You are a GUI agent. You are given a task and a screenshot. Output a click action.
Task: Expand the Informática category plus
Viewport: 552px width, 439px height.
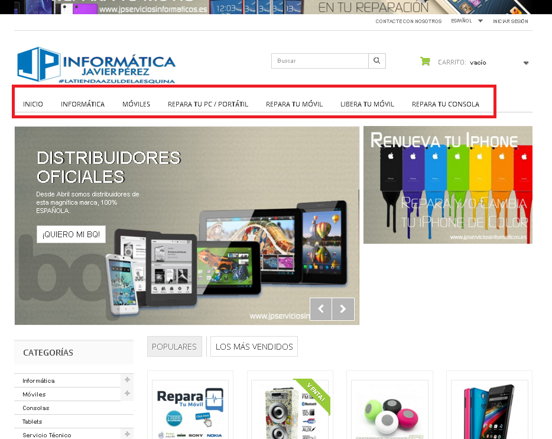pyautogui.click(x=127, y=379)
